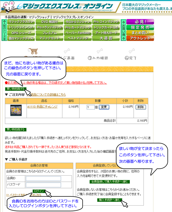Open Pro.コインマジック category

click(106, 22)
